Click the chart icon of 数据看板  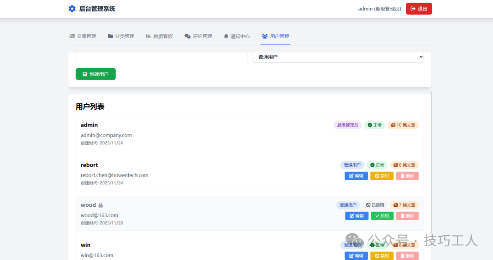[x=148, y=36]
